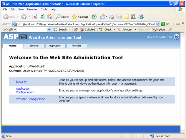The width and height of the screenshot is (186, 139).
Task: Print the page with printer icon
Action: 112,17
